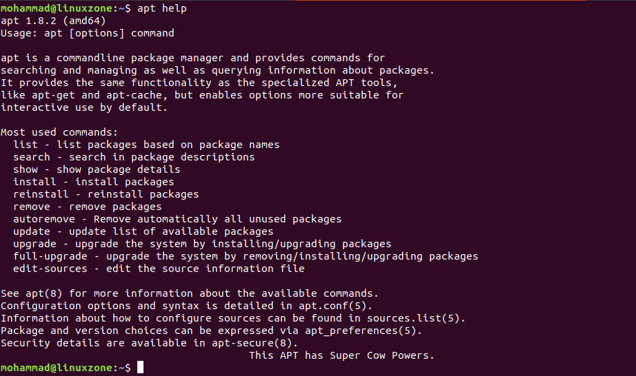Click the 'Usage: apt [options] command' line
Image resolution: width=636 pixels, height=376 pixels.
88,33
